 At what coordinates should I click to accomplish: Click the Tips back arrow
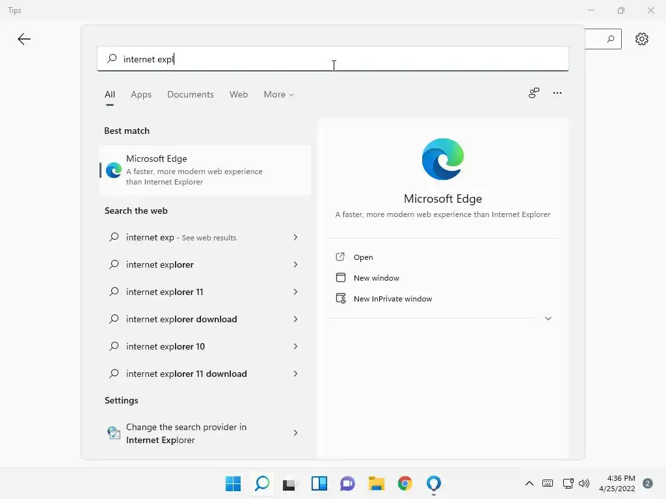[24, 39]
